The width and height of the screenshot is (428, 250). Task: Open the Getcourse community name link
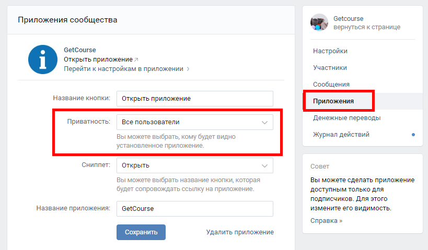pos(348,19)
